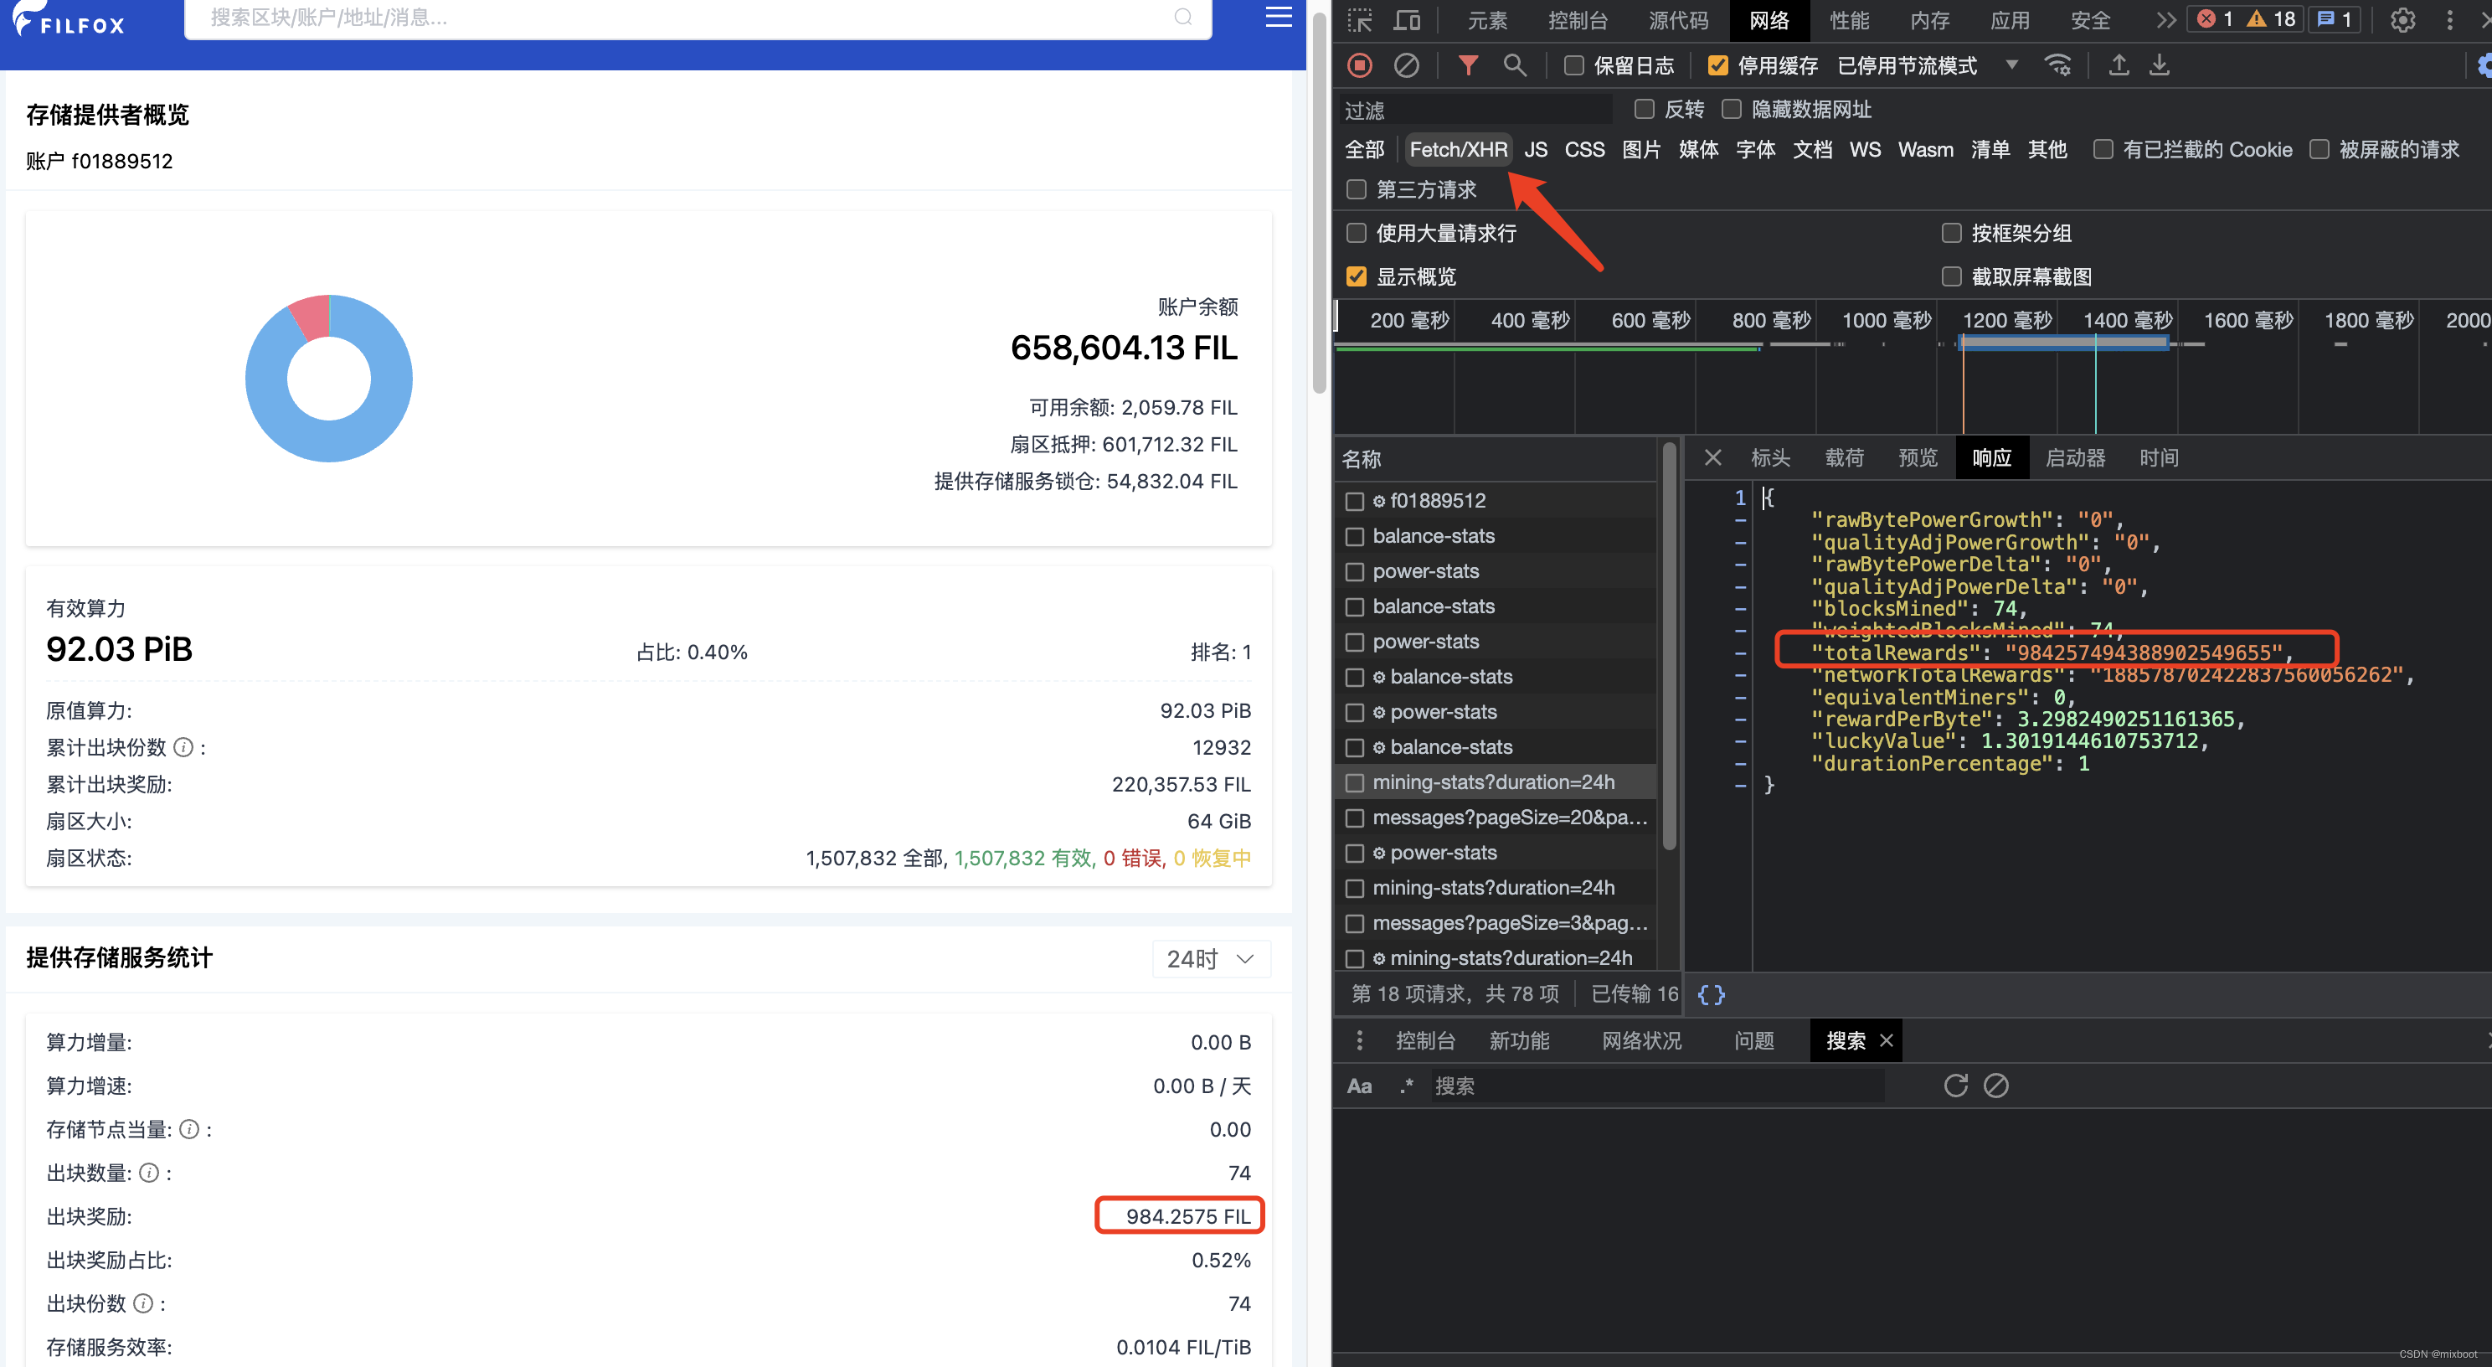
Task: Import HAR file upload icon
Action: tap(2119, 66)
